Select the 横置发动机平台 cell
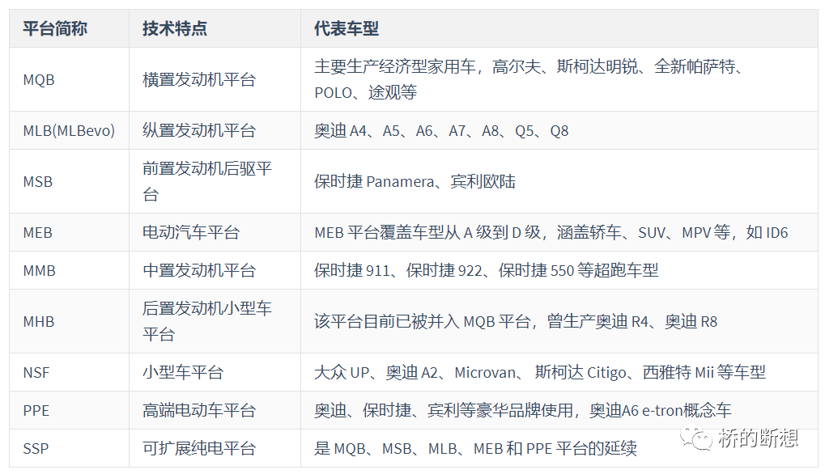The height and width of the screenshot is (474, 825). click(215, 79)
